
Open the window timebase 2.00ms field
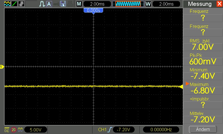166,4
